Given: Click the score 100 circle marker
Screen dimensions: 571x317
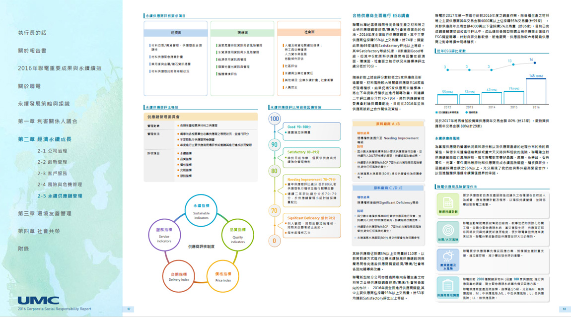Looking at the screenshot, I should coord(274,119).
